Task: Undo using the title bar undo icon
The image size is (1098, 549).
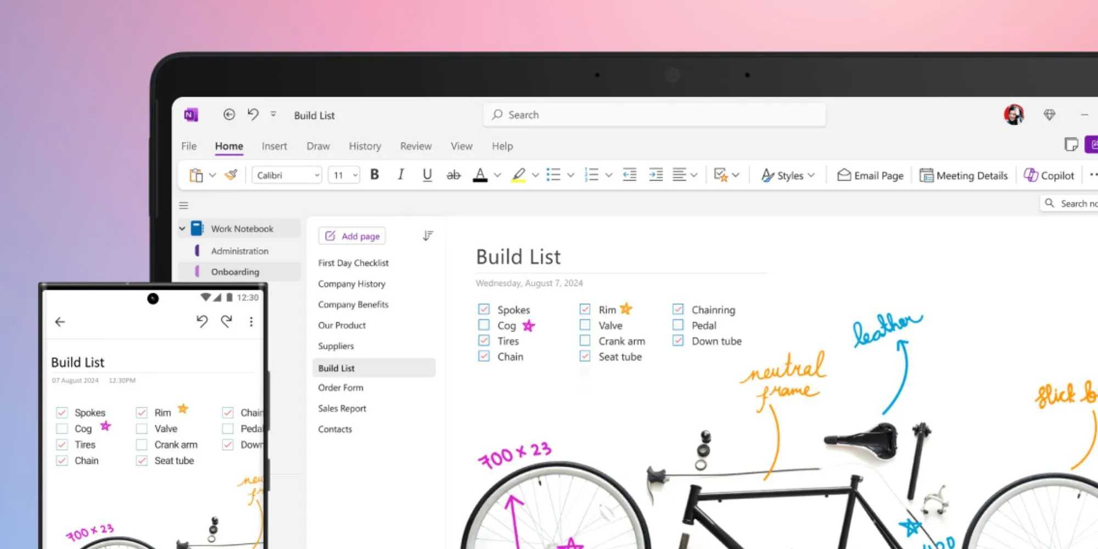Action: [x=253, y=114]
